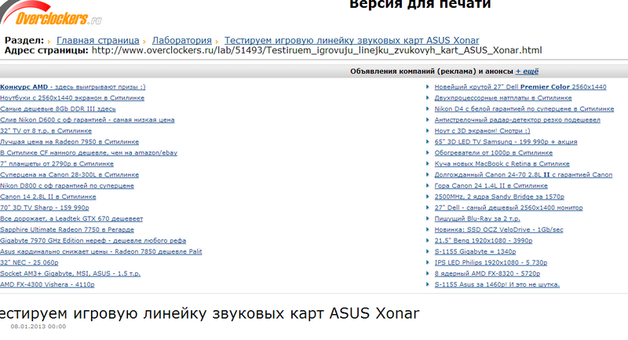
Task: Open Гора Canon 24 1.4L II link
Action: pyautogui.click(x=491, y=186)
